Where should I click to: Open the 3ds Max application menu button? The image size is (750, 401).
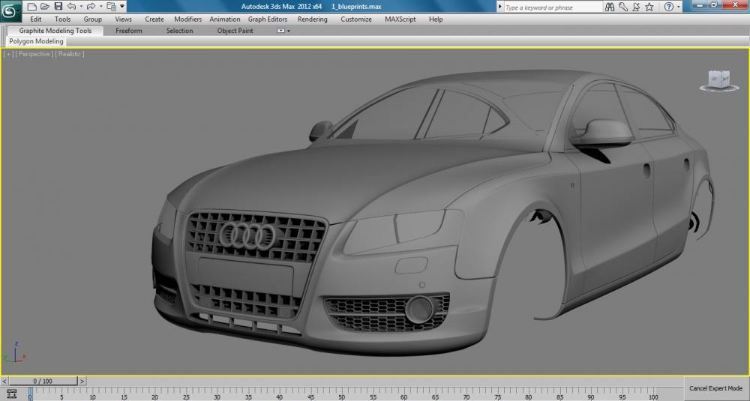click(x=10, y=10)
